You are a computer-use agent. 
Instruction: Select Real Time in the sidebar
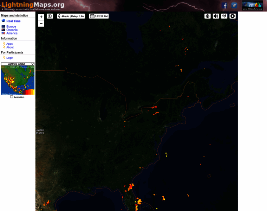point(13,21)
